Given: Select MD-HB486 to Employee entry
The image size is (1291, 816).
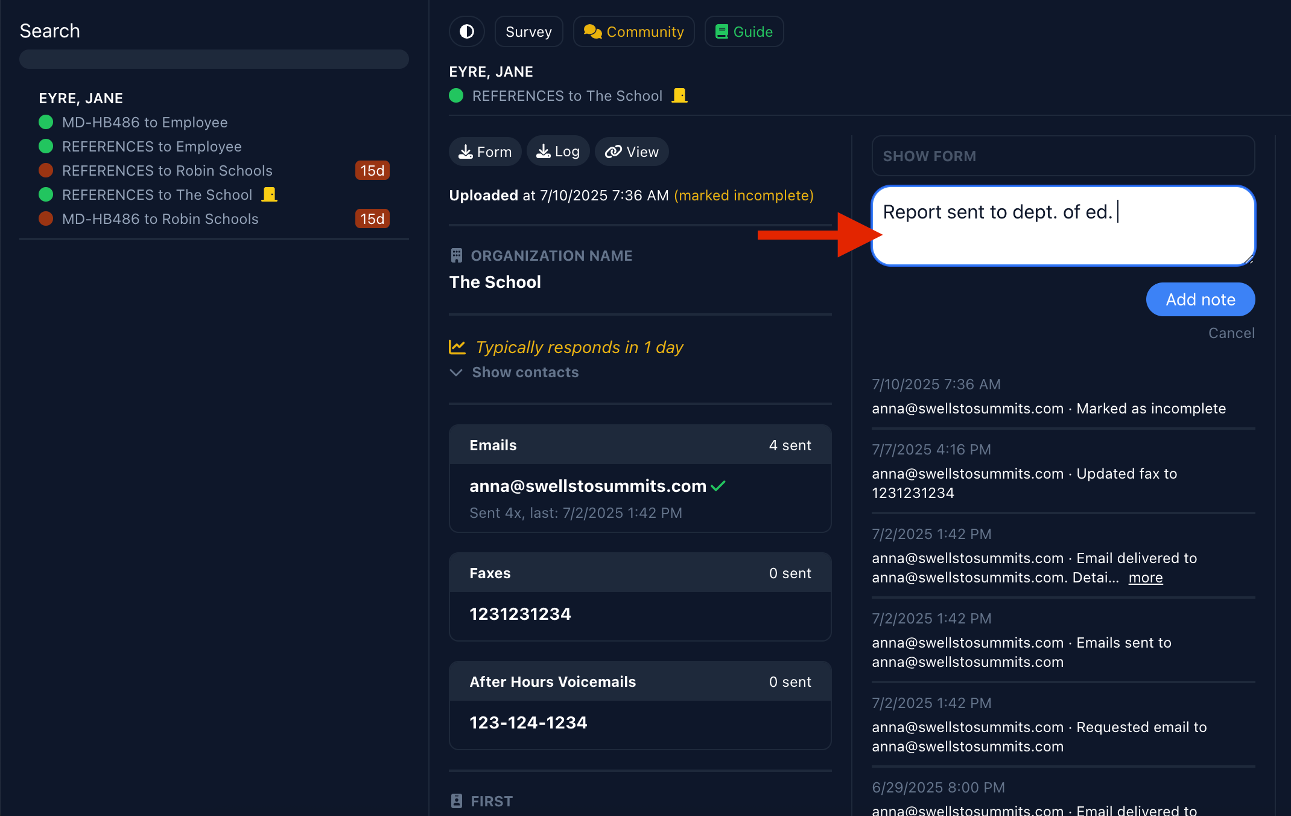Looking at the screenshot, I should (145, 123).
